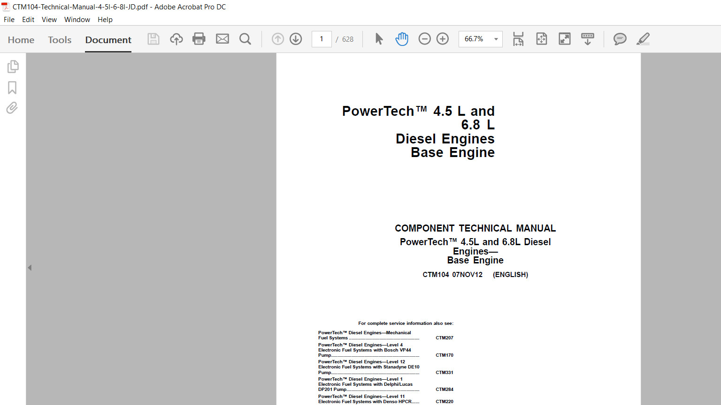The height and width of the screenshot is (405, 721).
Task: Click the (ENGLISH) label text
Action: coord(510,275)
